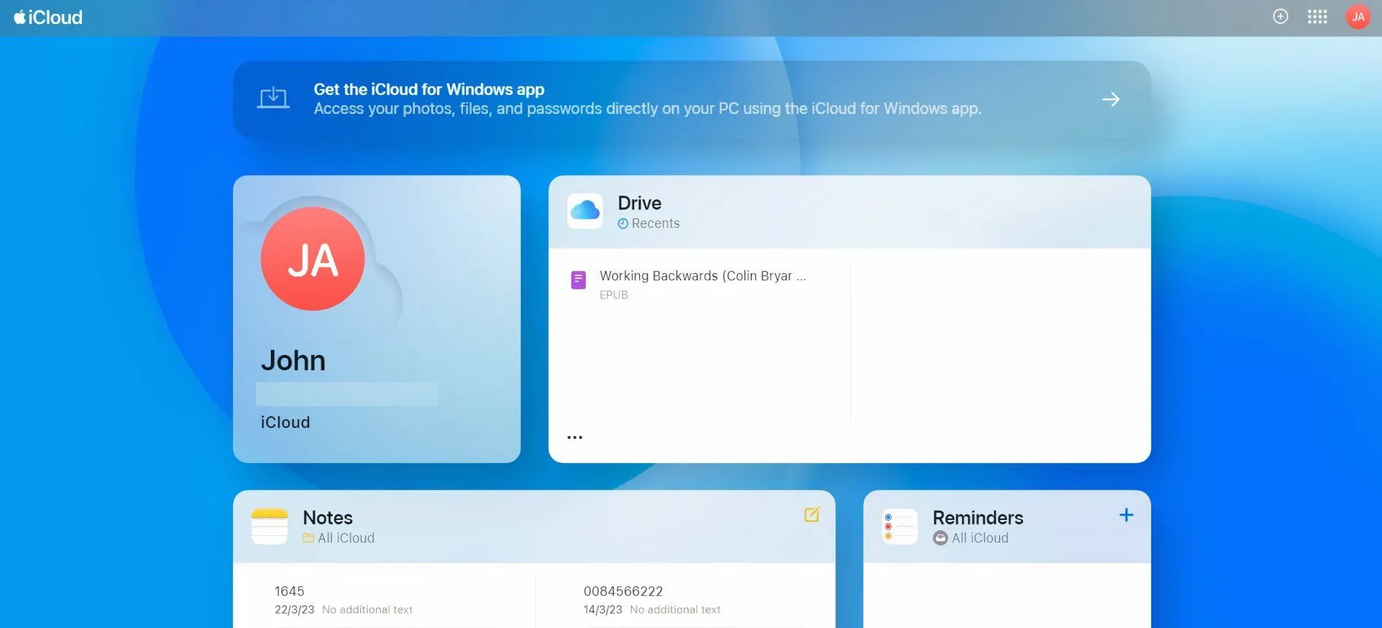Image resolution: width=1382 pixels, height=628 pixels.
Task: Click the name John on profile card
Action: pyautogui.click(x=293, y=361)
